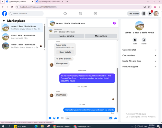Viewport: 162px width, 128px height.
Task: Open Windows taskbar search
Action: point(9,126)
